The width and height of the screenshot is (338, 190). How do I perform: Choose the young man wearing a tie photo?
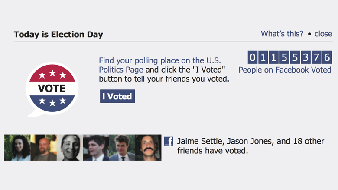tap(122, 148)
